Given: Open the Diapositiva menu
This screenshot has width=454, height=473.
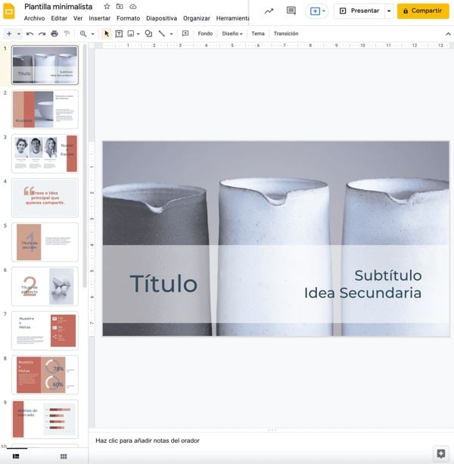Looking at the screenshot, I should [x=162, y=18].
